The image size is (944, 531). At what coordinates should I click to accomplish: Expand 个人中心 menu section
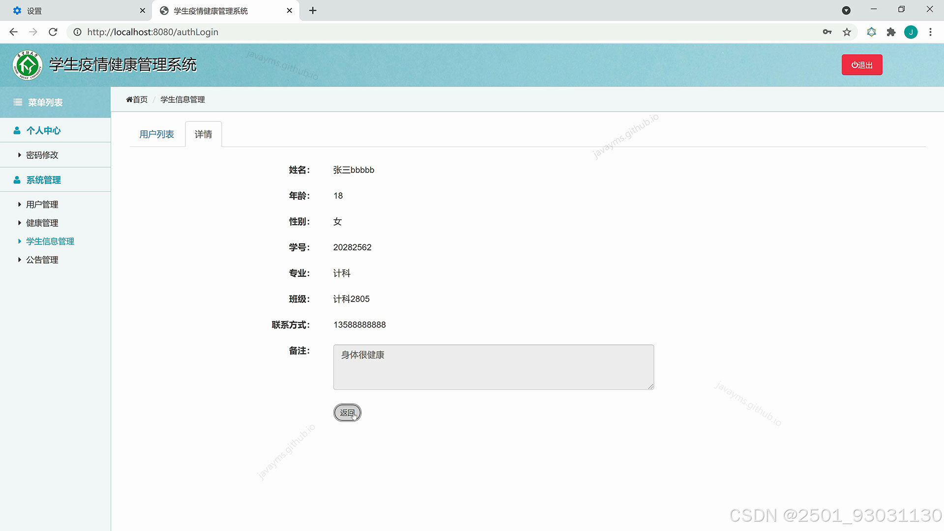[x=55, y=130]
